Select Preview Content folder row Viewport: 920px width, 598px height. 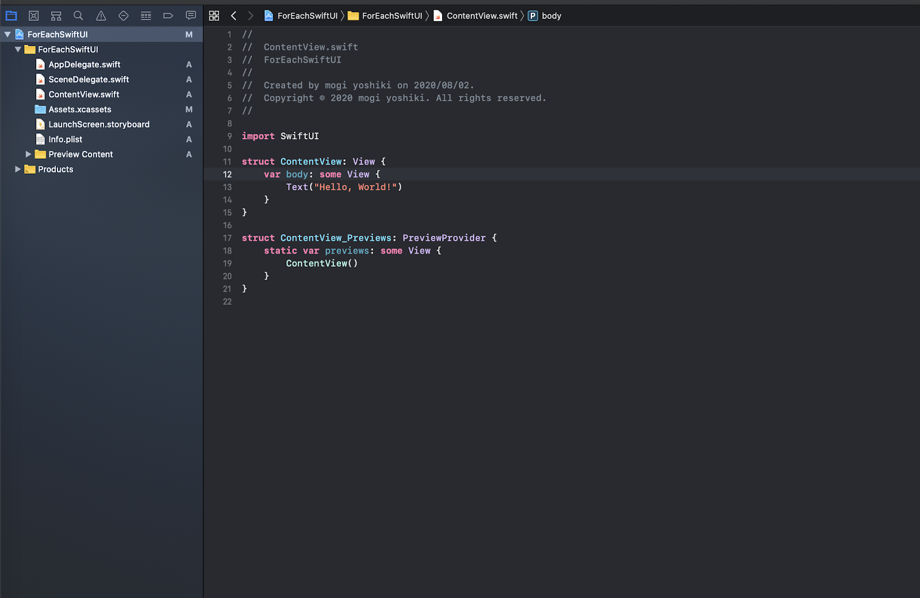(102, 154)
